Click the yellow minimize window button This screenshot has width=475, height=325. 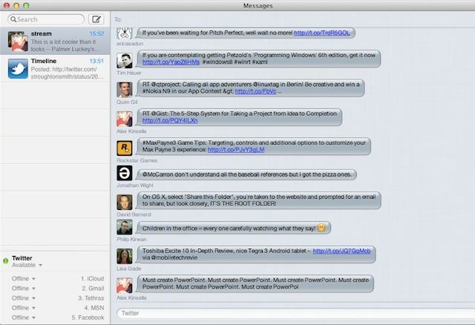pyautogui.click(x=16, y=5)
